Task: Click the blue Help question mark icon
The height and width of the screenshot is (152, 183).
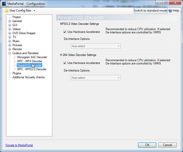Action: pyautogui.click(x=170, y=11)
